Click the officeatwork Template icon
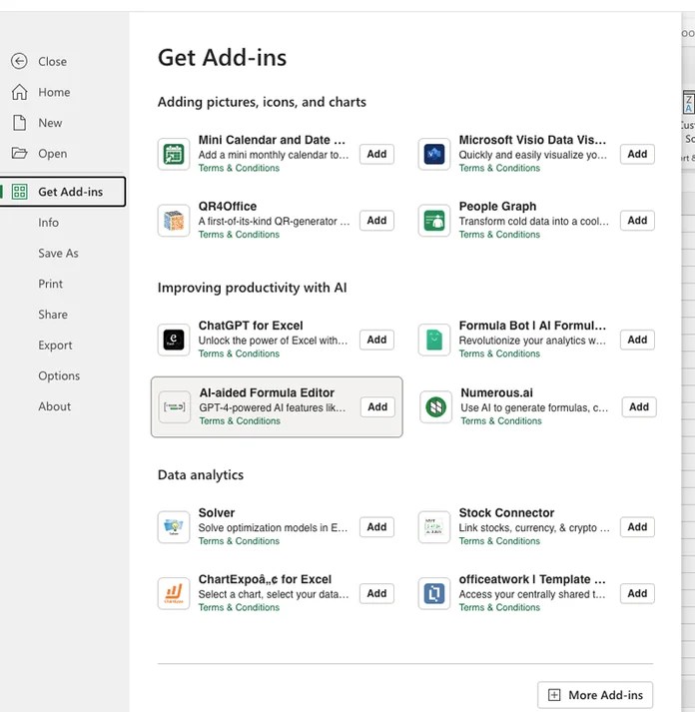This screenshot has width=695, height=712. click(x=434, y=593)
